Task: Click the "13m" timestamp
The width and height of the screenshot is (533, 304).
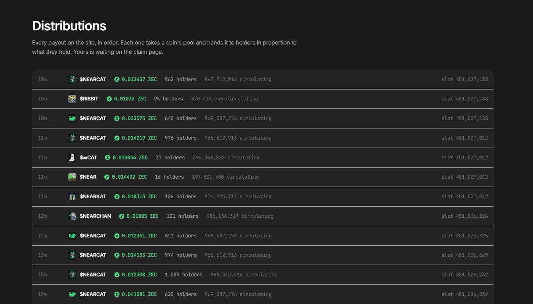Action: [42, 255]
